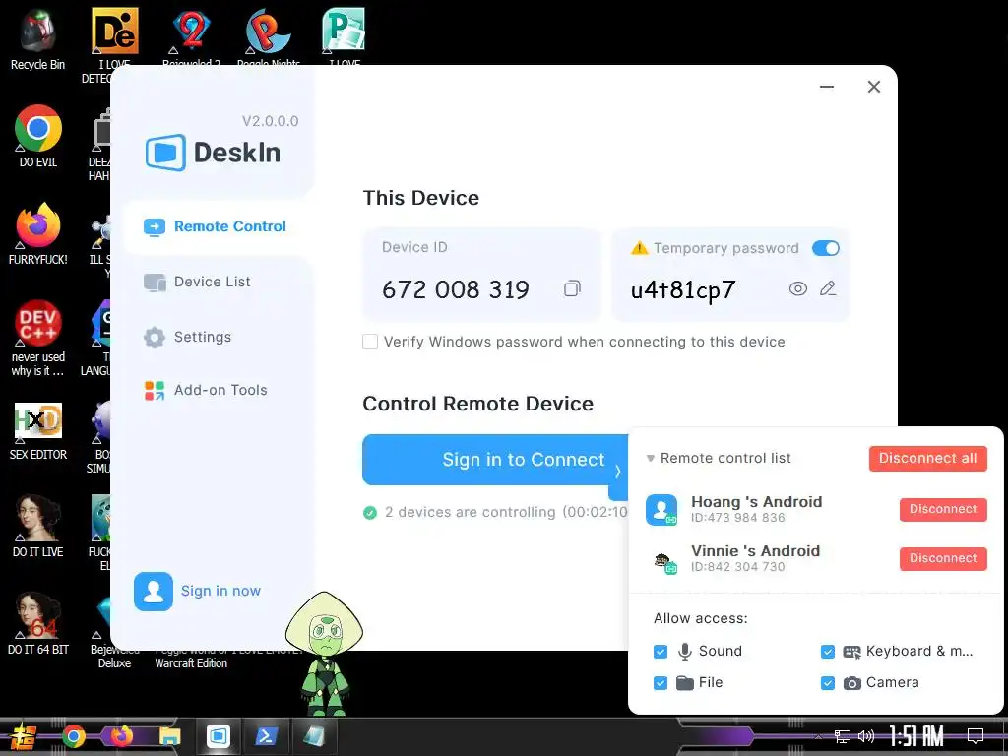Edit the temporary password with the pencil icon
The image size is (1008, 756).
tap(828, 288)
